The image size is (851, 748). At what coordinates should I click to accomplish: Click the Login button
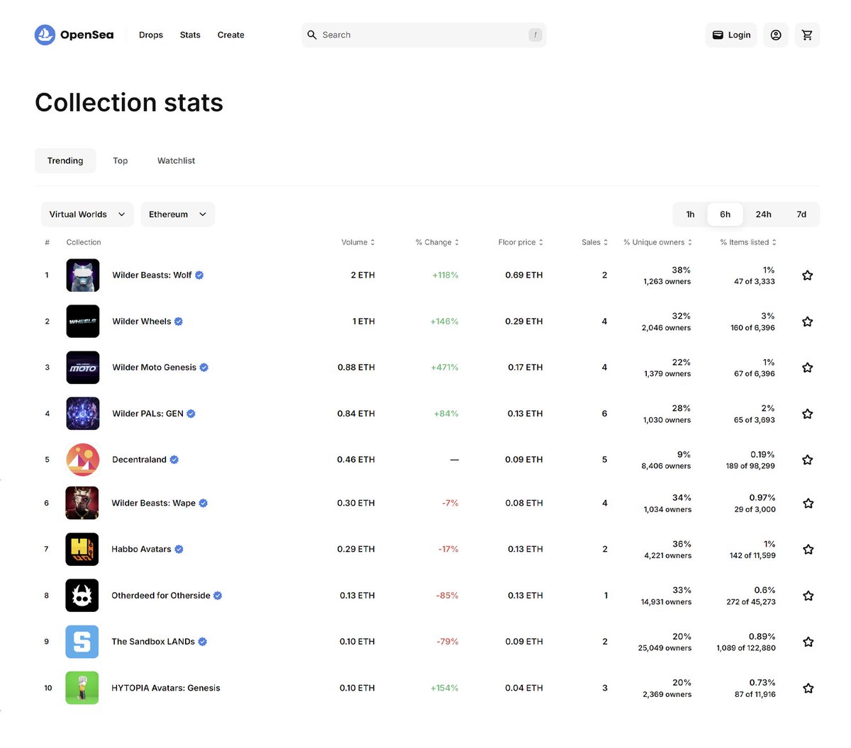click(x=731, y=35)
